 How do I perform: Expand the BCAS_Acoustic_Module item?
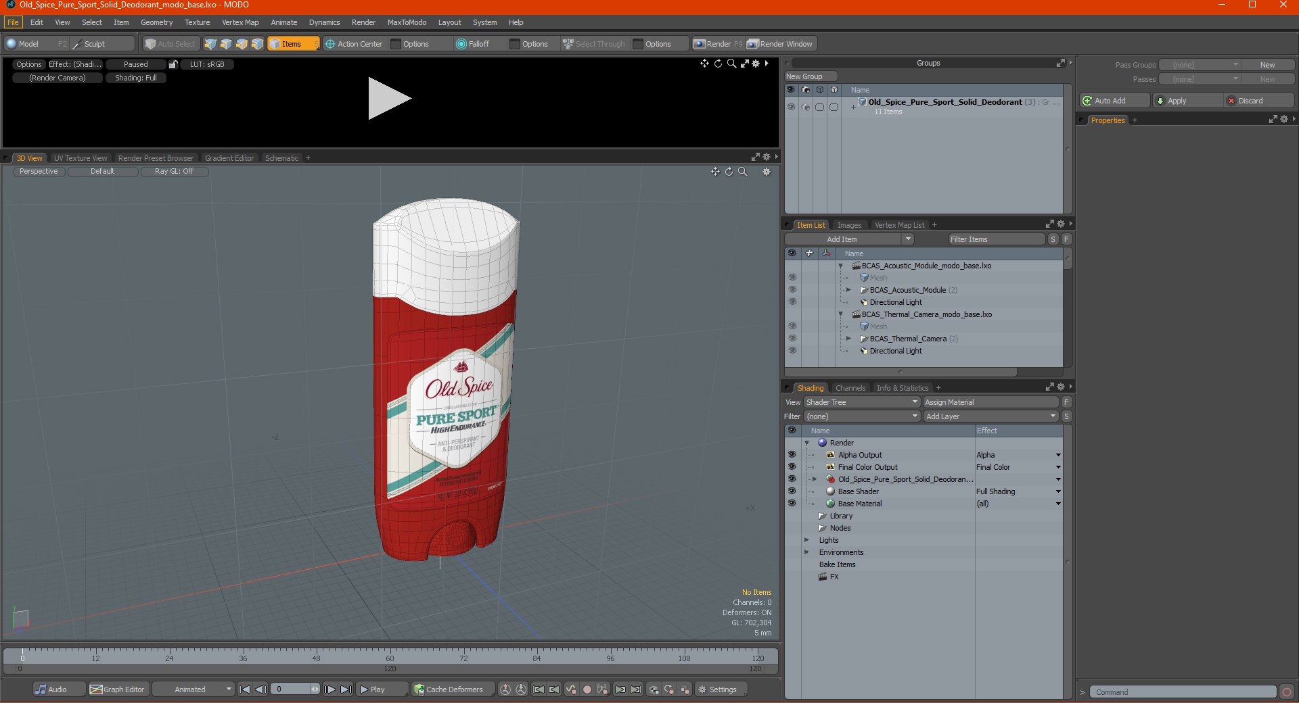(848, 290)
